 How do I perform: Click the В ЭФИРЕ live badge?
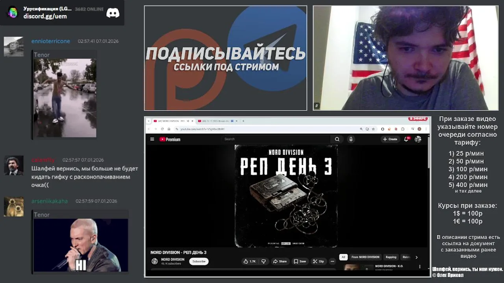418,119
